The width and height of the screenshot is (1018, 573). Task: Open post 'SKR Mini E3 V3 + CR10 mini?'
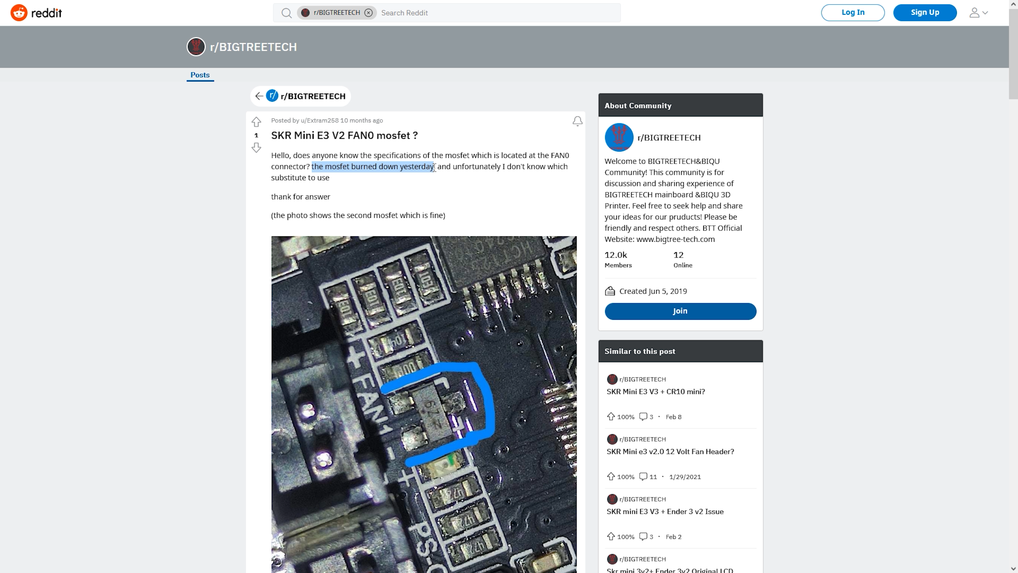[x=656, y=392]
